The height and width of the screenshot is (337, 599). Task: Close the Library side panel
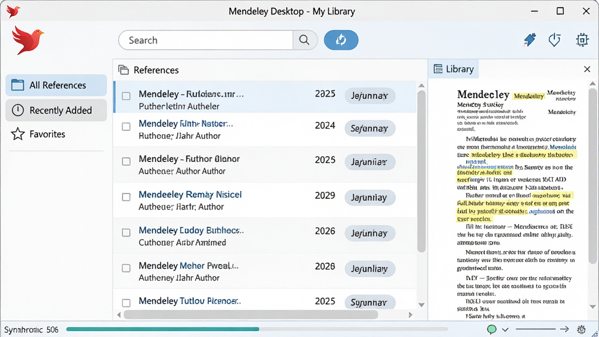point(587,69)
